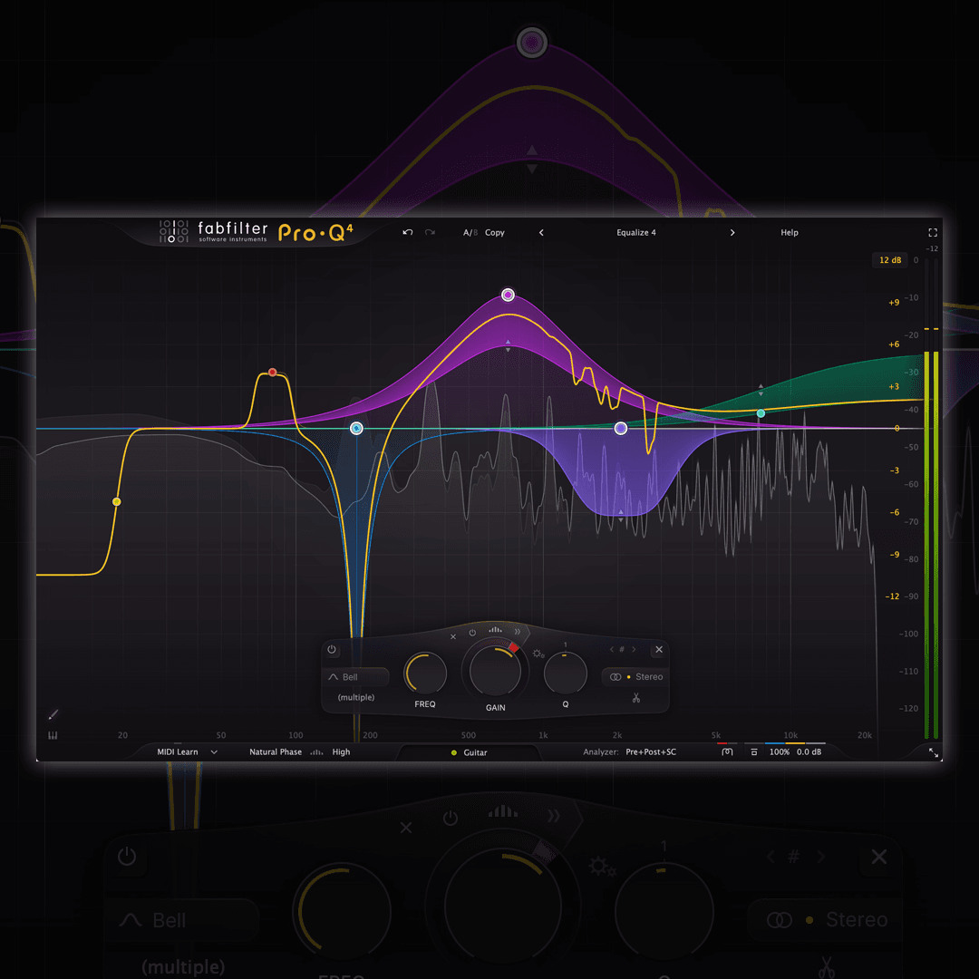The width and height of the screenshot is (979, 979).
Task: Toggle full screen mode icon
Action: [933, 232]
